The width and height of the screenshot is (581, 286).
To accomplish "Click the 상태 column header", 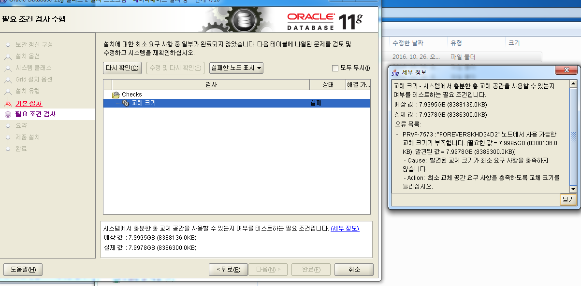I will [x=327, y=85].
